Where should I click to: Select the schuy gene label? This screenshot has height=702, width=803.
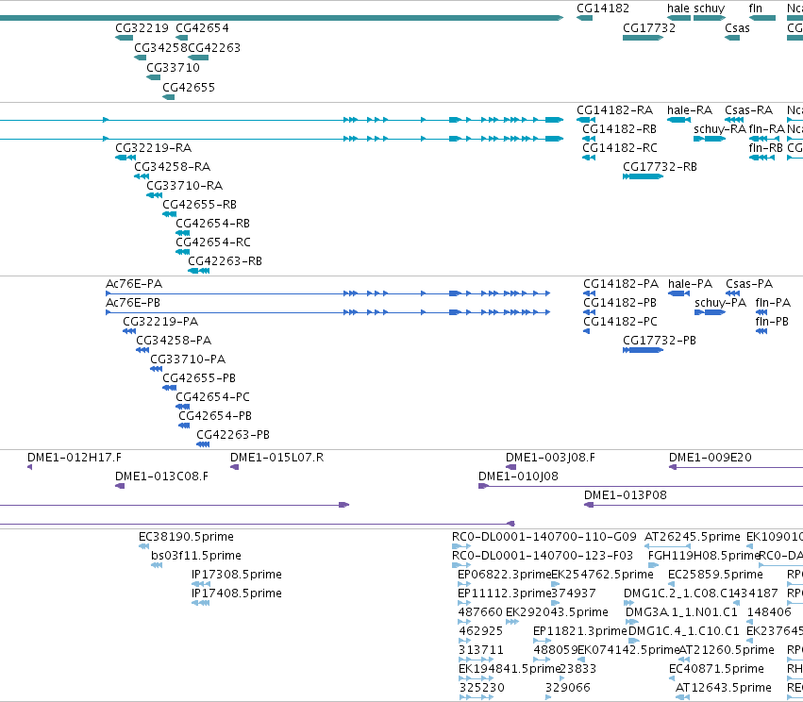(709, 8)
